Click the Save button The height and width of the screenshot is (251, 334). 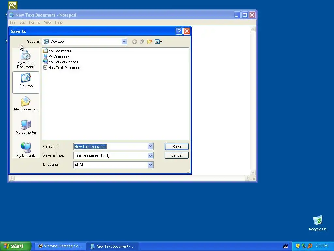click(176, 147)
